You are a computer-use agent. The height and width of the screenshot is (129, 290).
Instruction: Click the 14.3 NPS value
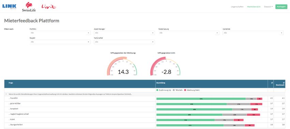(123, 72)
